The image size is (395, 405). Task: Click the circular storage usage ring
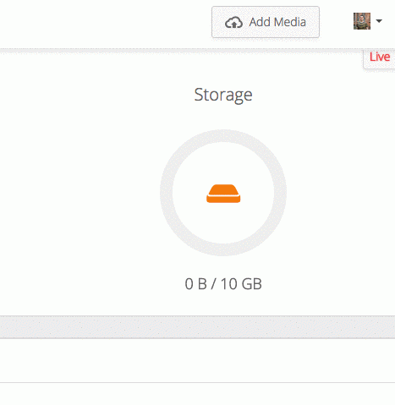(223, 193)
